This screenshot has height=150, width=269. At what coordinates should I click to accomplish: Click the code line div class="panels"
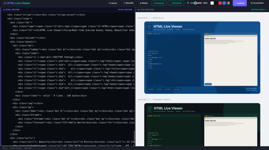(x=23, y=42)
